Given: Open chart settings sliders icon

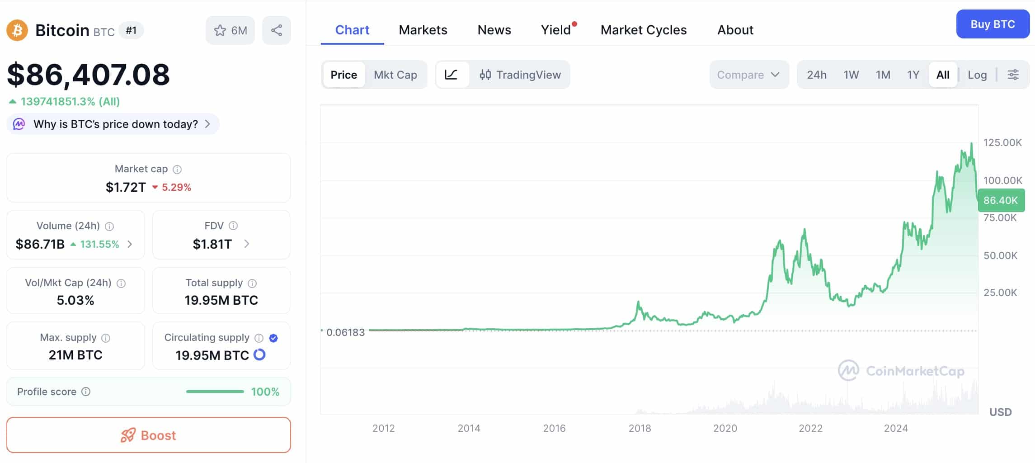Looking at the screenshot, I should click(1013, 75).
